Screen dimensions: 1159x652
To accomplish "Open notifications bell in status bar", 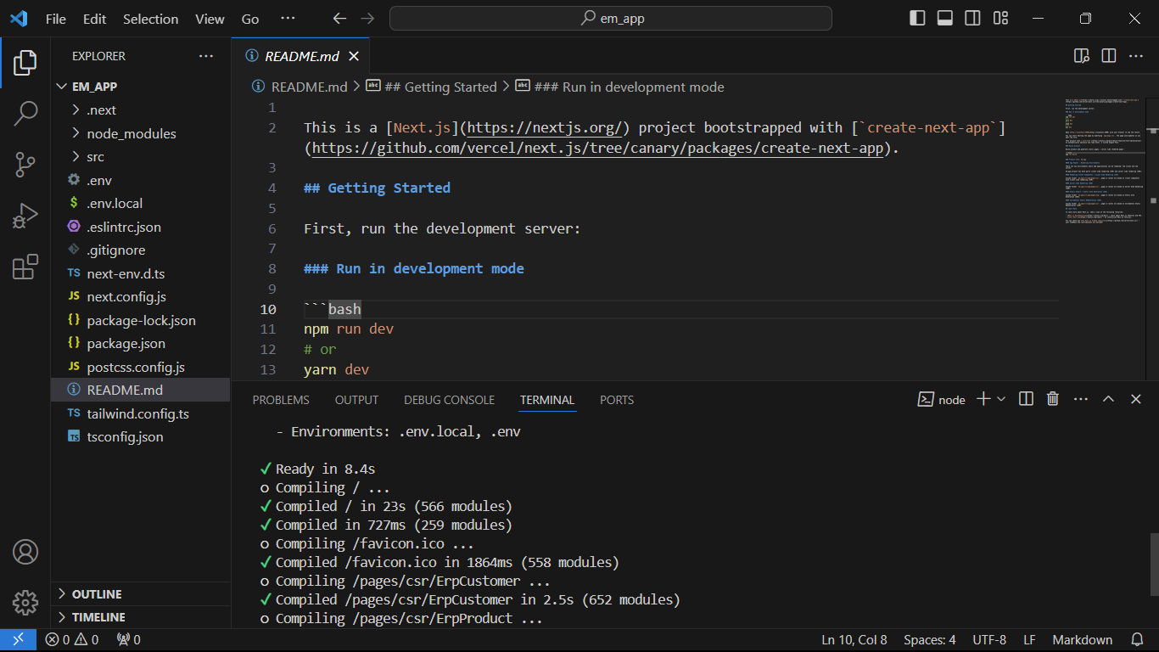I will click(x=1137, y=640).
